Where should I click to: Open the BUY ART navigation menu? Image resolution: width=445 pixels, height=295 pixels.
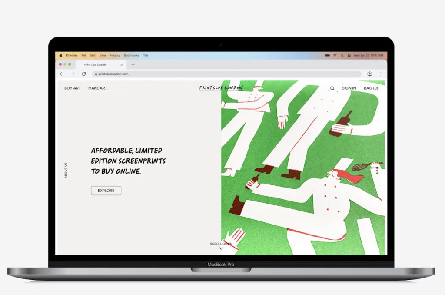click(x=73, y=88)
